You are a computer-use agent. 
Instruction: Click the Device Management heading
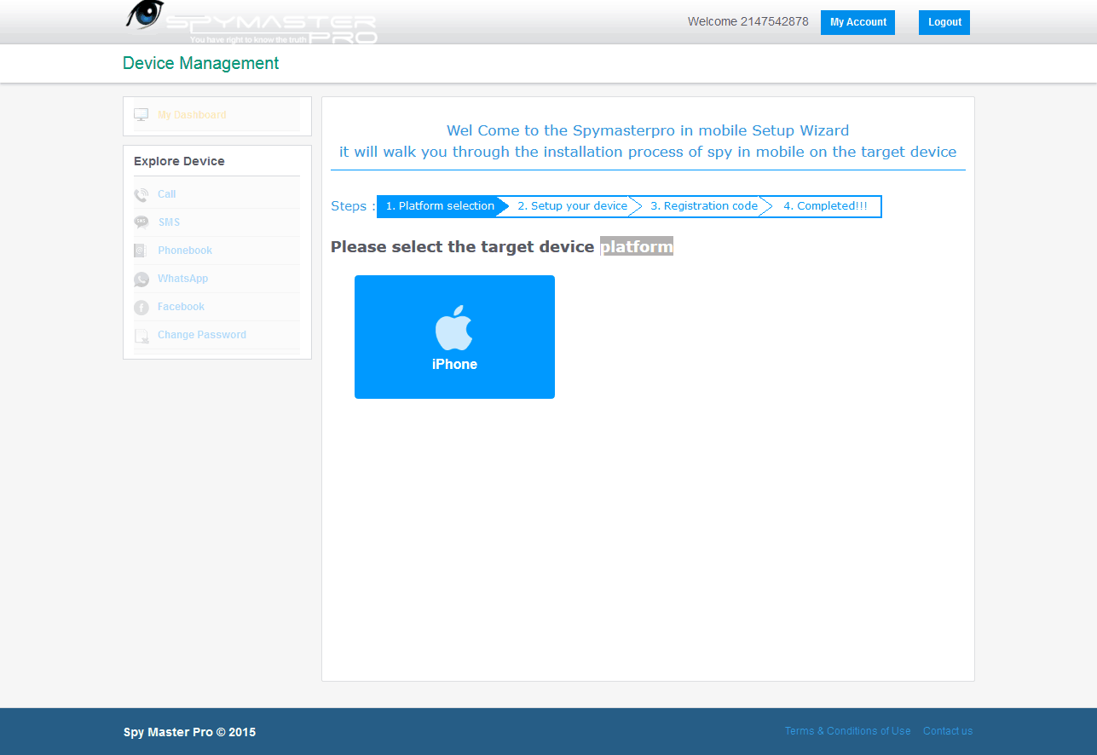(201, 63)
